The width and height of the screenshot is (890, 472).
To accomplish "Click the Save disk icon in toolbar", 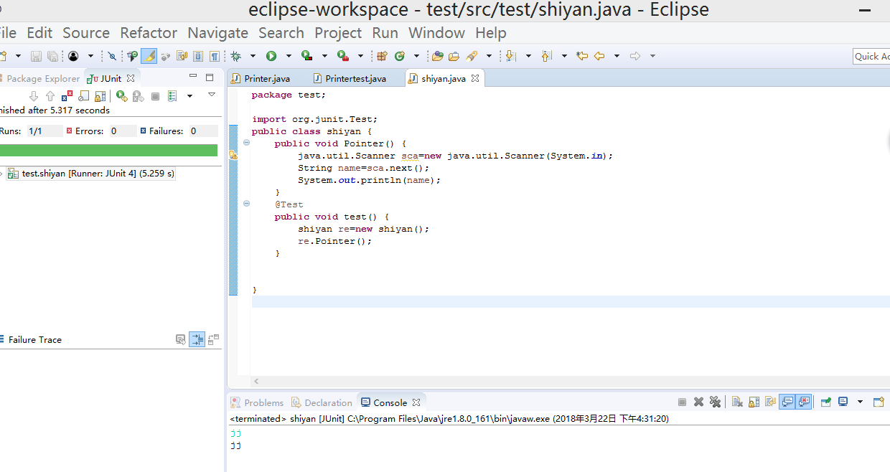I will tap(36, 56).
